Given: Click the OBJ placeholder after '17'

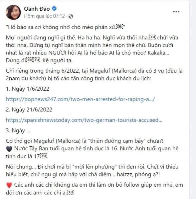Looking at the screenshot, I should click(44, 156).
